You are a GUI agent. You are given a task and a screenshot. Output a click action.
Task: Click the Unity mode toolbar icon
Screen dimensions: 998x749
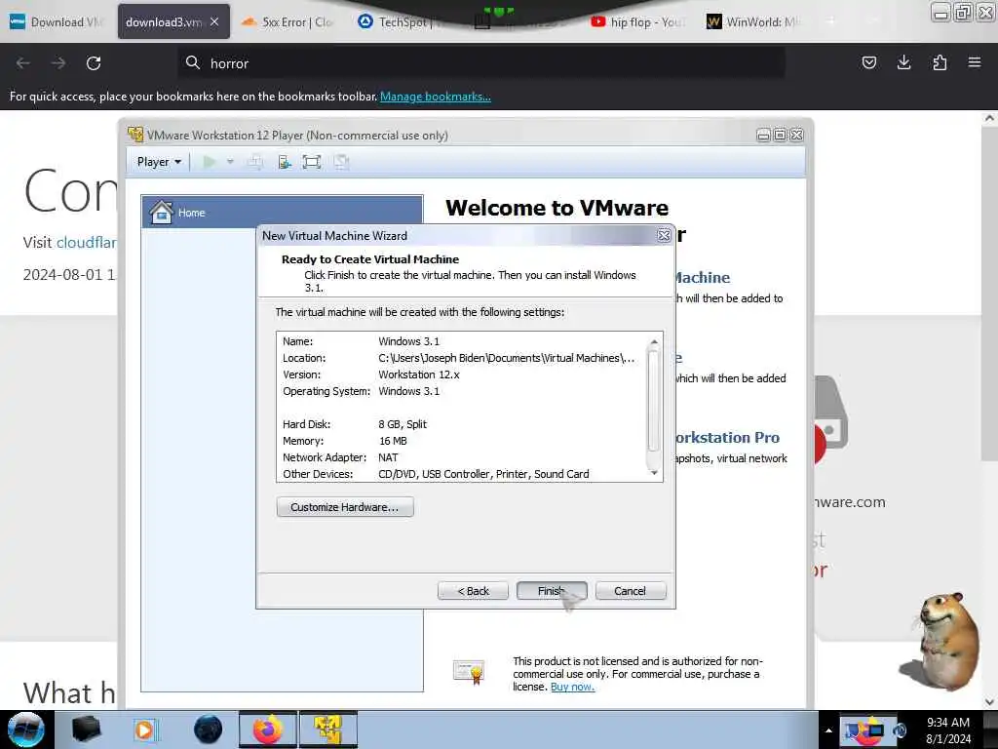tap(341, 162)
